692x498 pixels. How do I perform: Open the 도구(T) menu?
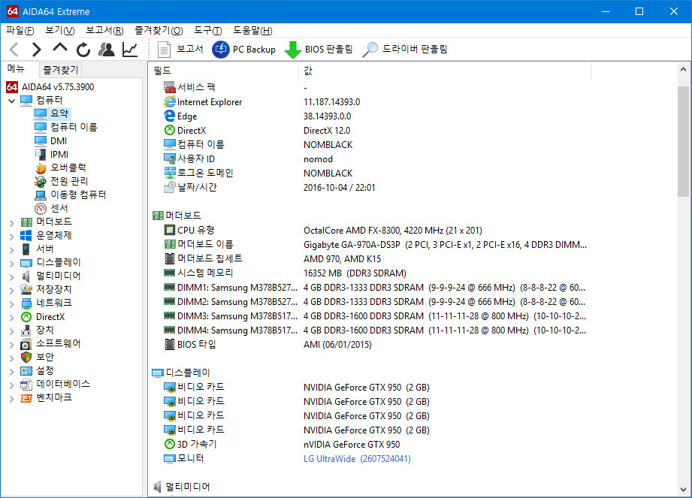click(x=208, y=31)
